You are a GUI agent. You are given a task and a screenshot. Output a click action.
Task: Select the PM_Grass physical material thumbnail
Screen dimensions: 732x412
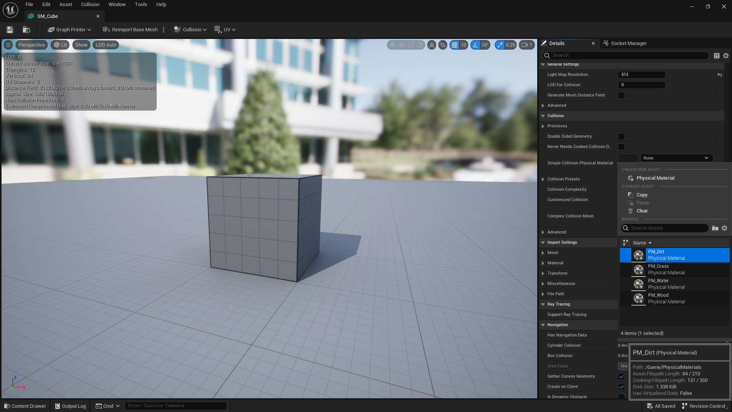pos(639,270)
